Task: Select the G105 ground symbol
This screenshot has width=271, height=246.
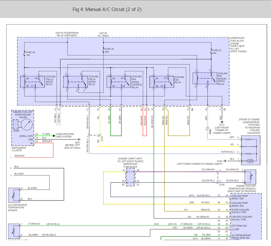Action: coord(225,161)
